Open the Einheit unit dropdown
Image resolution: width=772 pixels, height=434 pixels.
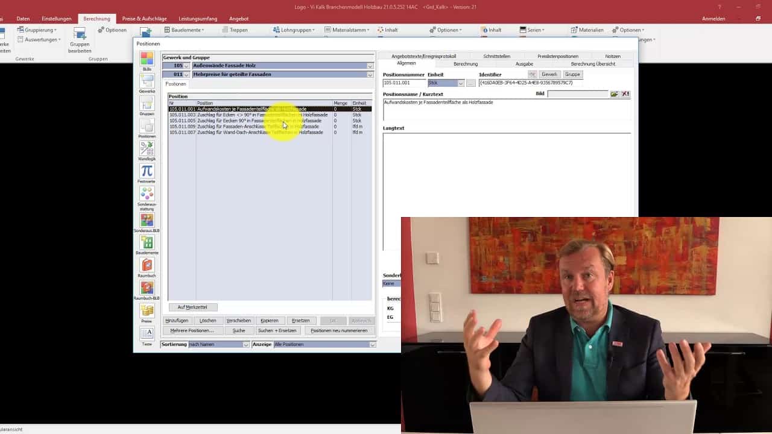pos(461,83)
